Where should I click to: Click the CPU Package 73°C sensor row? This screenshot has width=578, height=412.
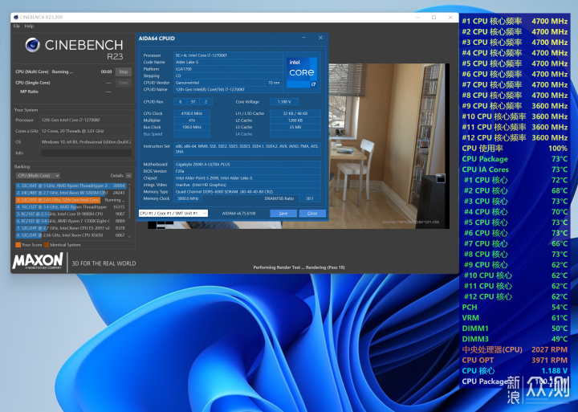point(515,159)
